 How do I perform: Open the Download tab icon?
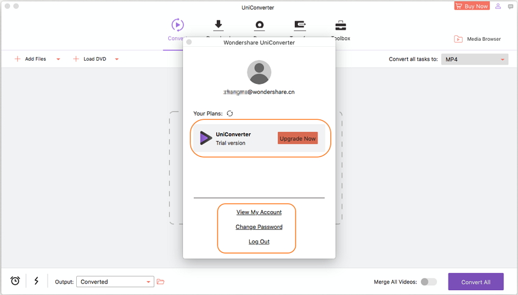tap(218, 25)
